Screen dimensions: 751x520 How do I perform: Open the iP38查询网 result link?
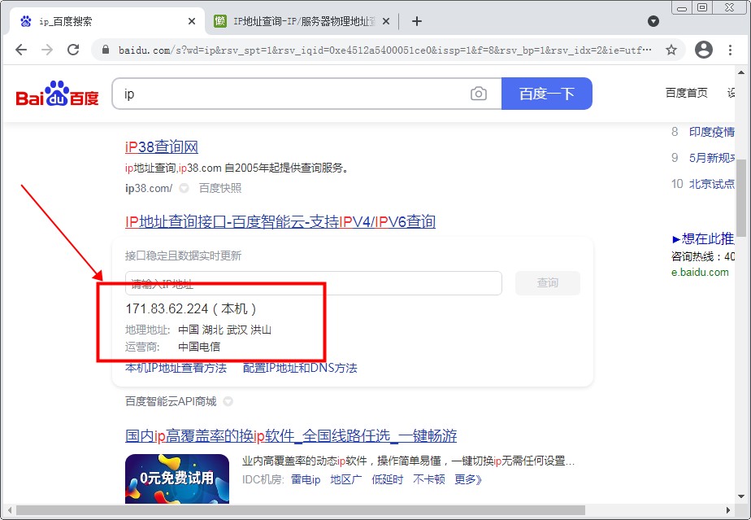[162, 146]
